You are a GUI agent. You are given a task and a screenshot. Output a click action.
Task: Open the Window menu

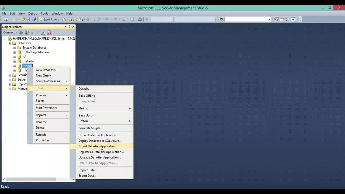click(57, 13)
